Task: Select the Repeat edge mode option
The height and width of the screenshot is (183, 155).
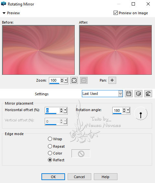Action: [50, 146]
